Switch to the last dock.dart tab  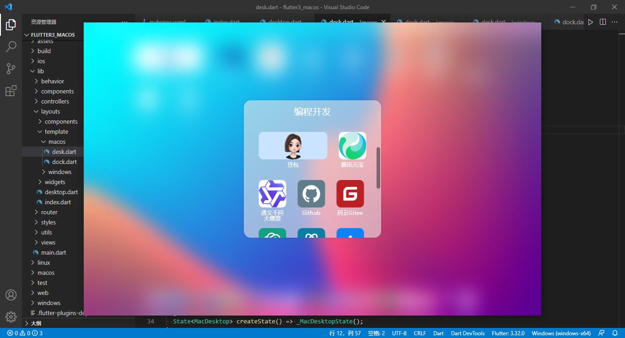point(569,22)
